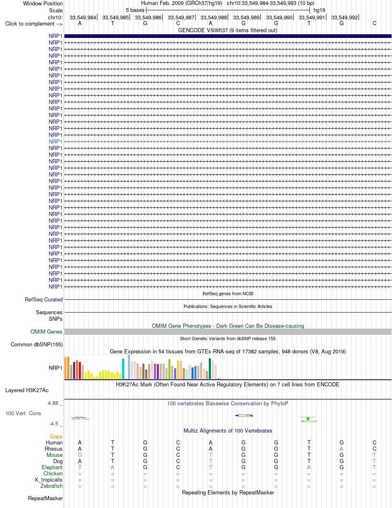Click the Dog alignment row label
The image size is (392, 508).
pyautogui.click(x=58, y=461)
